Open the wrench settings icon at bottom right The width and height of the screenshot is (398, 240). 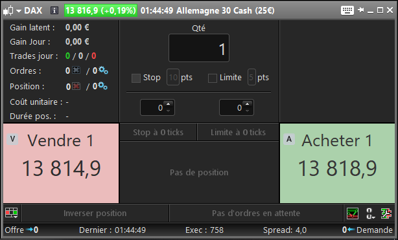[386, 213]
